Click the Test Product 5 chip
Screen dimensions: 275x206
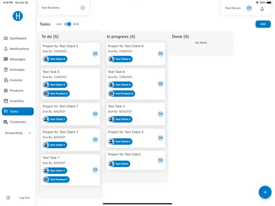[x=56, y=94]
